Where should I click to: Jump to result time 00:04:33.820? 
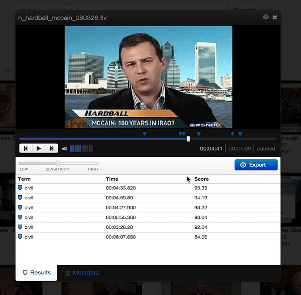121,188
